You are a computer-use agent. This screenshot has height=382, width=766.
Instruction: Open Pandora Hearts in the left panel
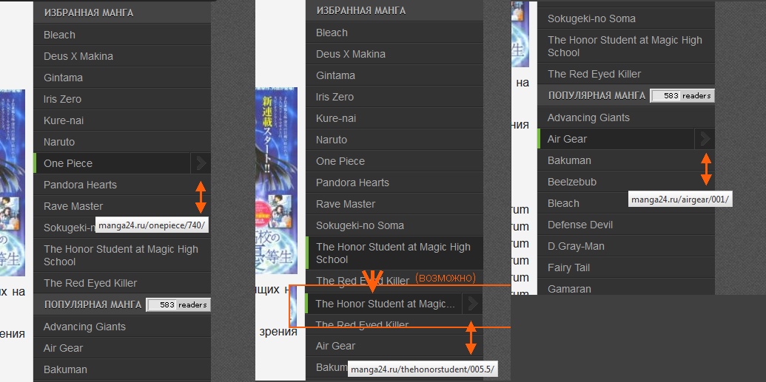tap(122, 185)
